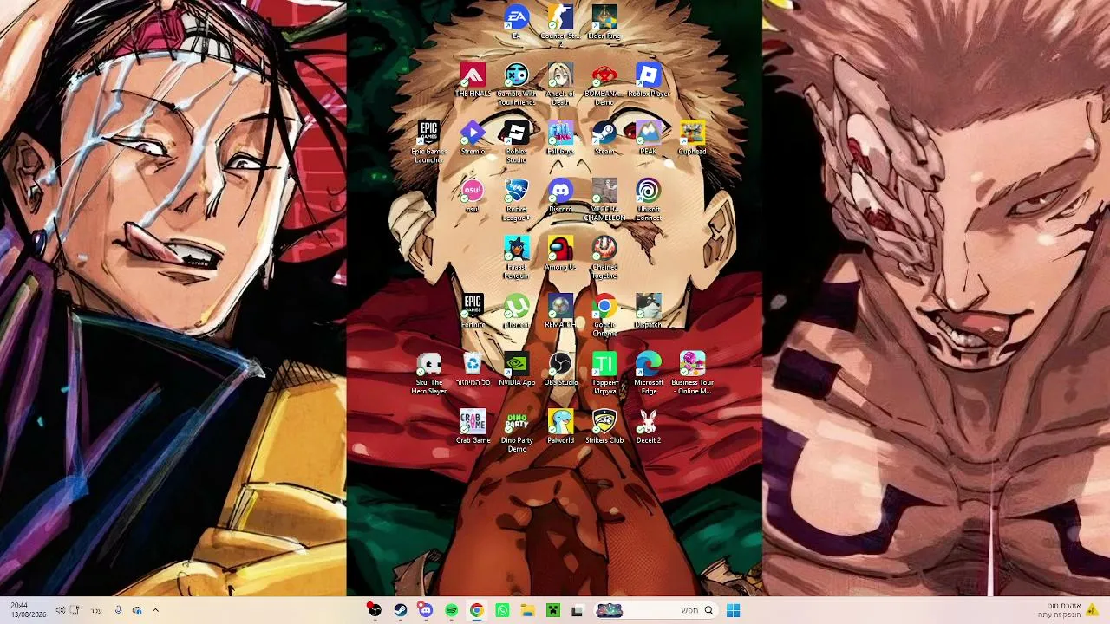
Task: Click the Microsoft Edge desktop shortcut
Action: pyautogui.click(x=649, y=374)
